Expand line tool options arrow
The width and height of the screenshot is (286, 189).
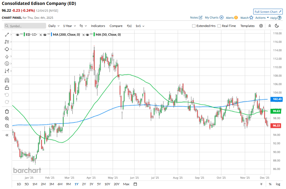point(11,35)
